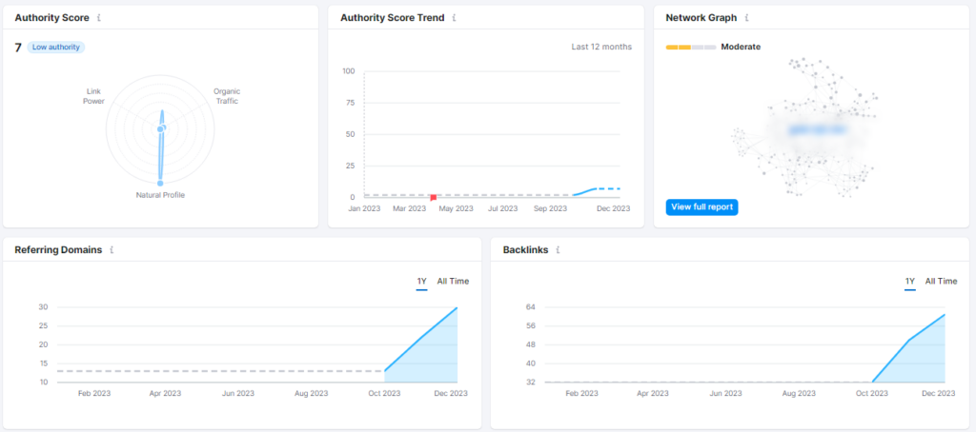Open Referring Domains info icon
The image size is (976, 432).
pyautogui.click(x=112, y=250)
